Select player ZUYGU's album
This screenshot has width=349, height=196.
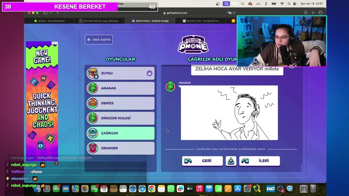tap(121, 73)
